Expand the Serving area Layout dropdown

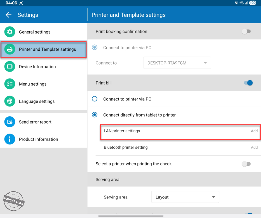tap(185, 197)
